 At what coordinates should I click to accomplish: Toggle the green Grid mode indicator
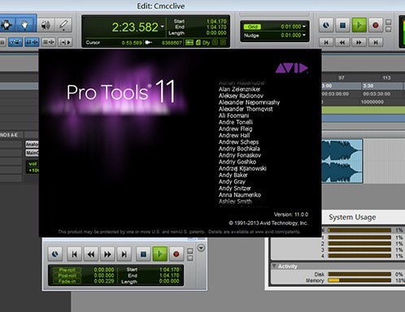click(x=252, y=27)
